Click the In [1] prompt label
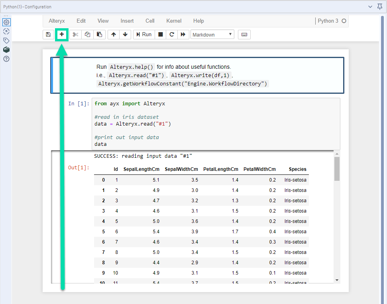This screenshot has width=387, height=304. (x=79, y=104)
